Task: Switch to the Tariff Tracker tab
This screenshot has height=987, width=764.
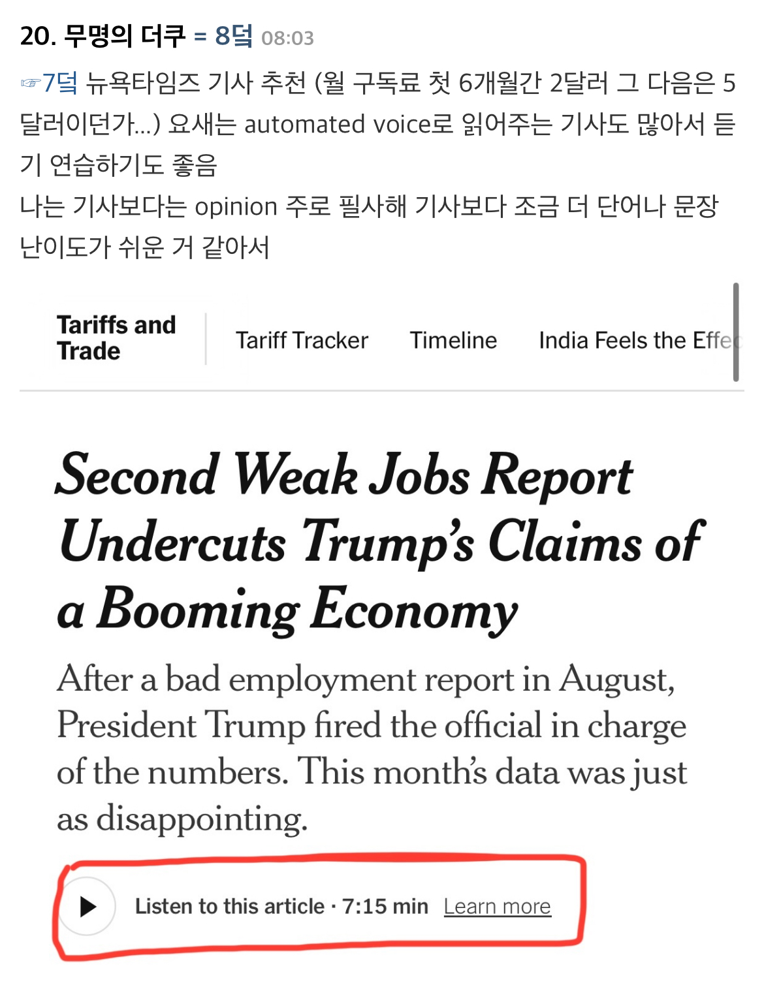Action: tap(302, 340)
